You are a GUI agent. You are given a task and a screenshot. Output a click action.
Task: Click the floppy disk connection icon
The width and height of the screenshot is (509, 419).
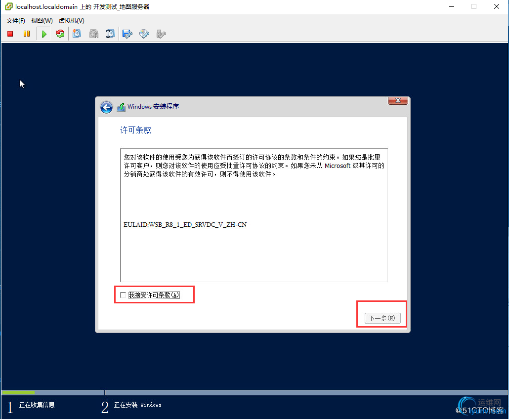tap(127, 34)
